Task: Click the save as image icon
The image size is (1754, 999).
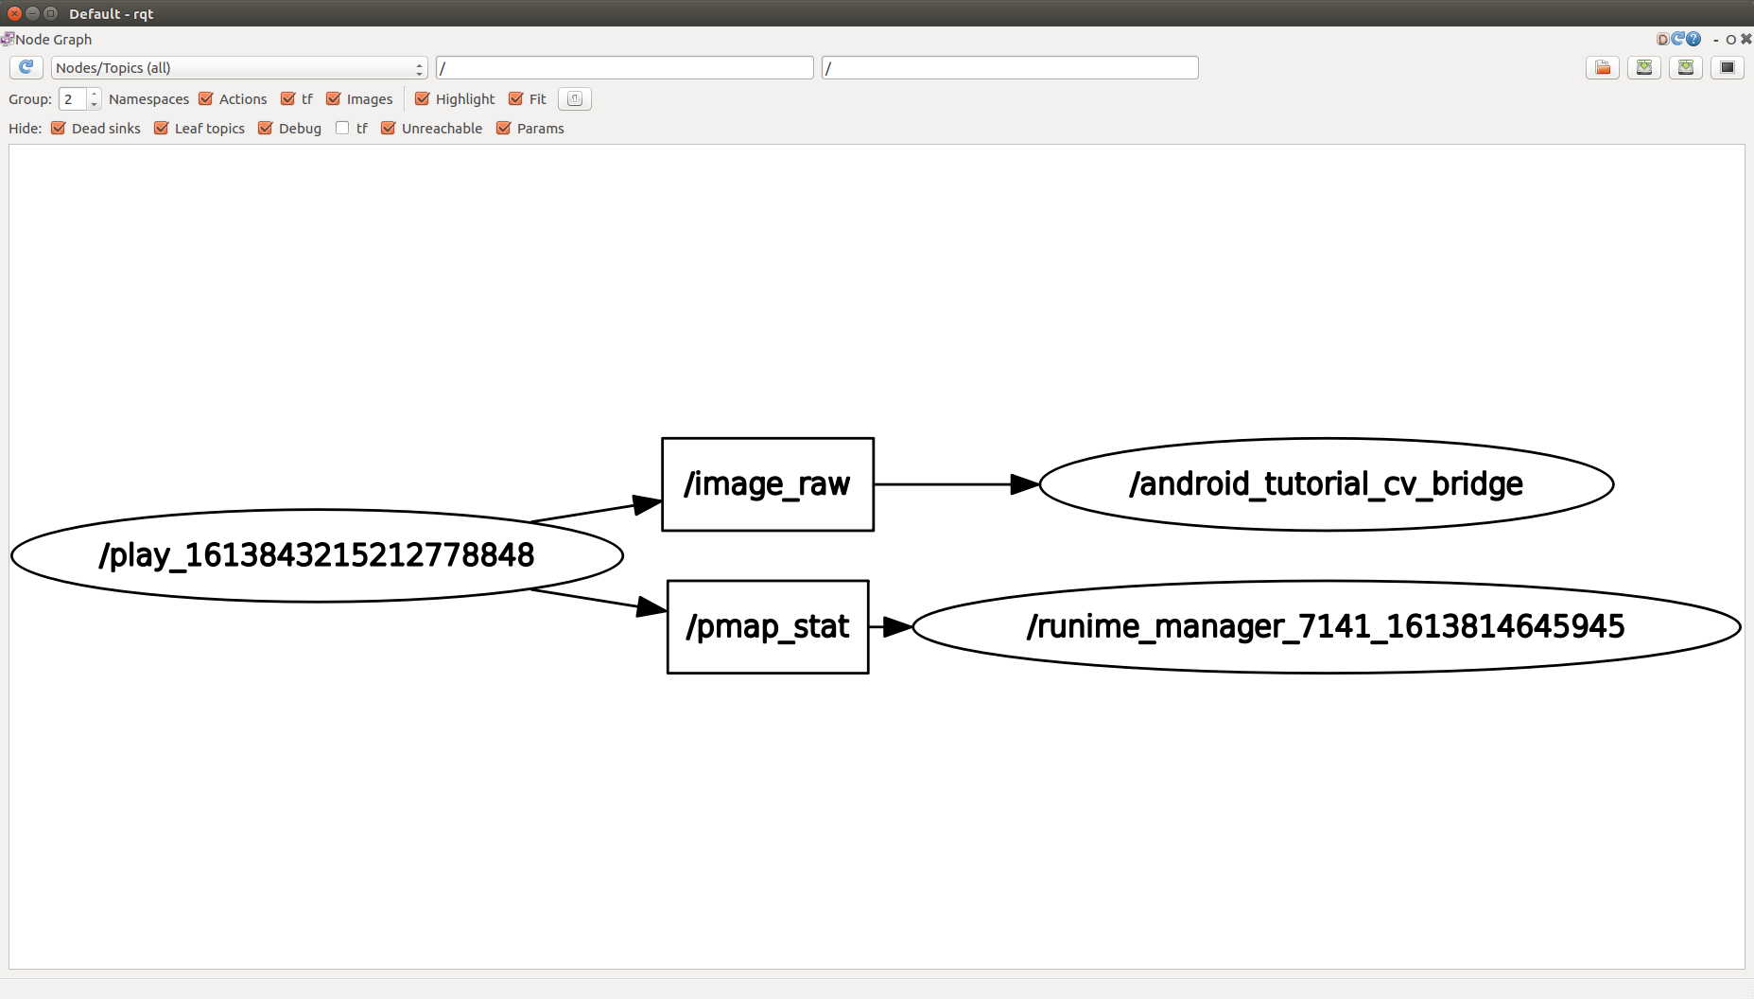Action: tap(1727, 67)
